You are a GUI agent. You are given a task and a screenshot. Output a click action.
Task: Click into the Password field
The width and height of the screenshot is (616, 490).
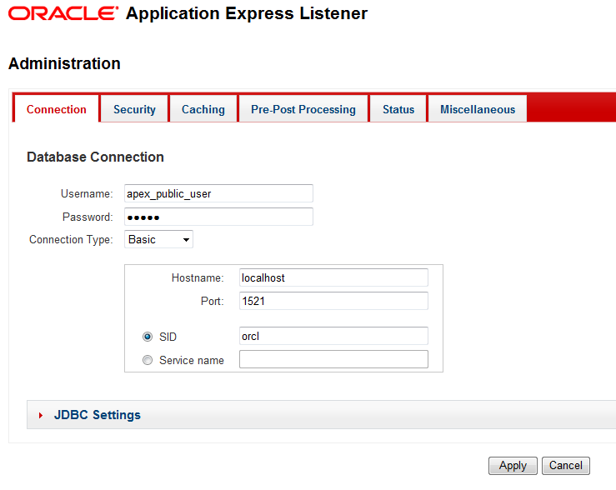coord(219,217)
